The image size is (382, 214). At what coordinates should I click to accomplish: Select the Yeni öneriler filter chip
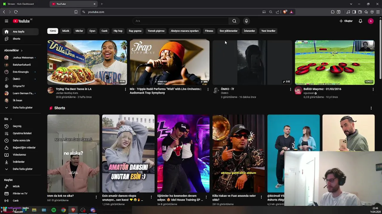coord(268,31)
